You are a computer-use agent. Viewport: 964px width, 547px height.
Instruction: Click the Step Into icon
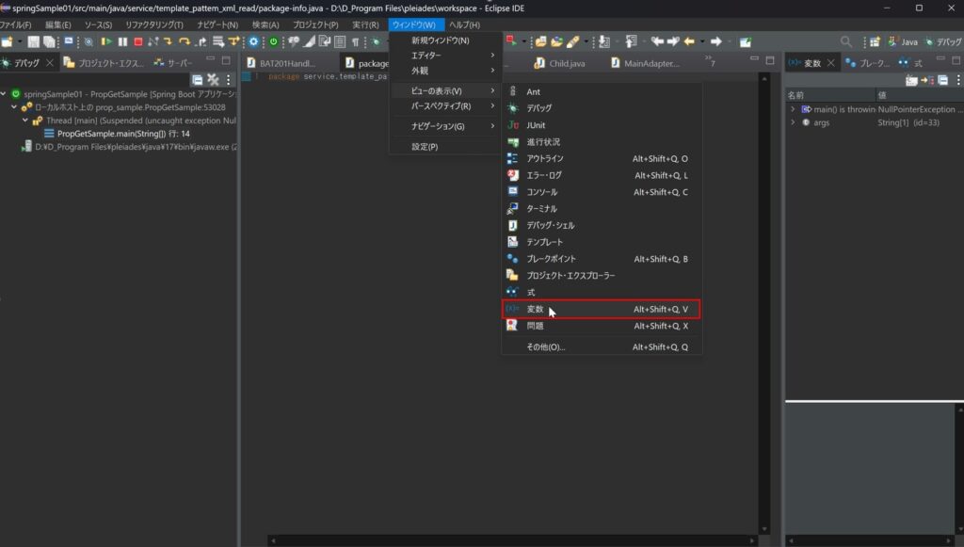169,41
